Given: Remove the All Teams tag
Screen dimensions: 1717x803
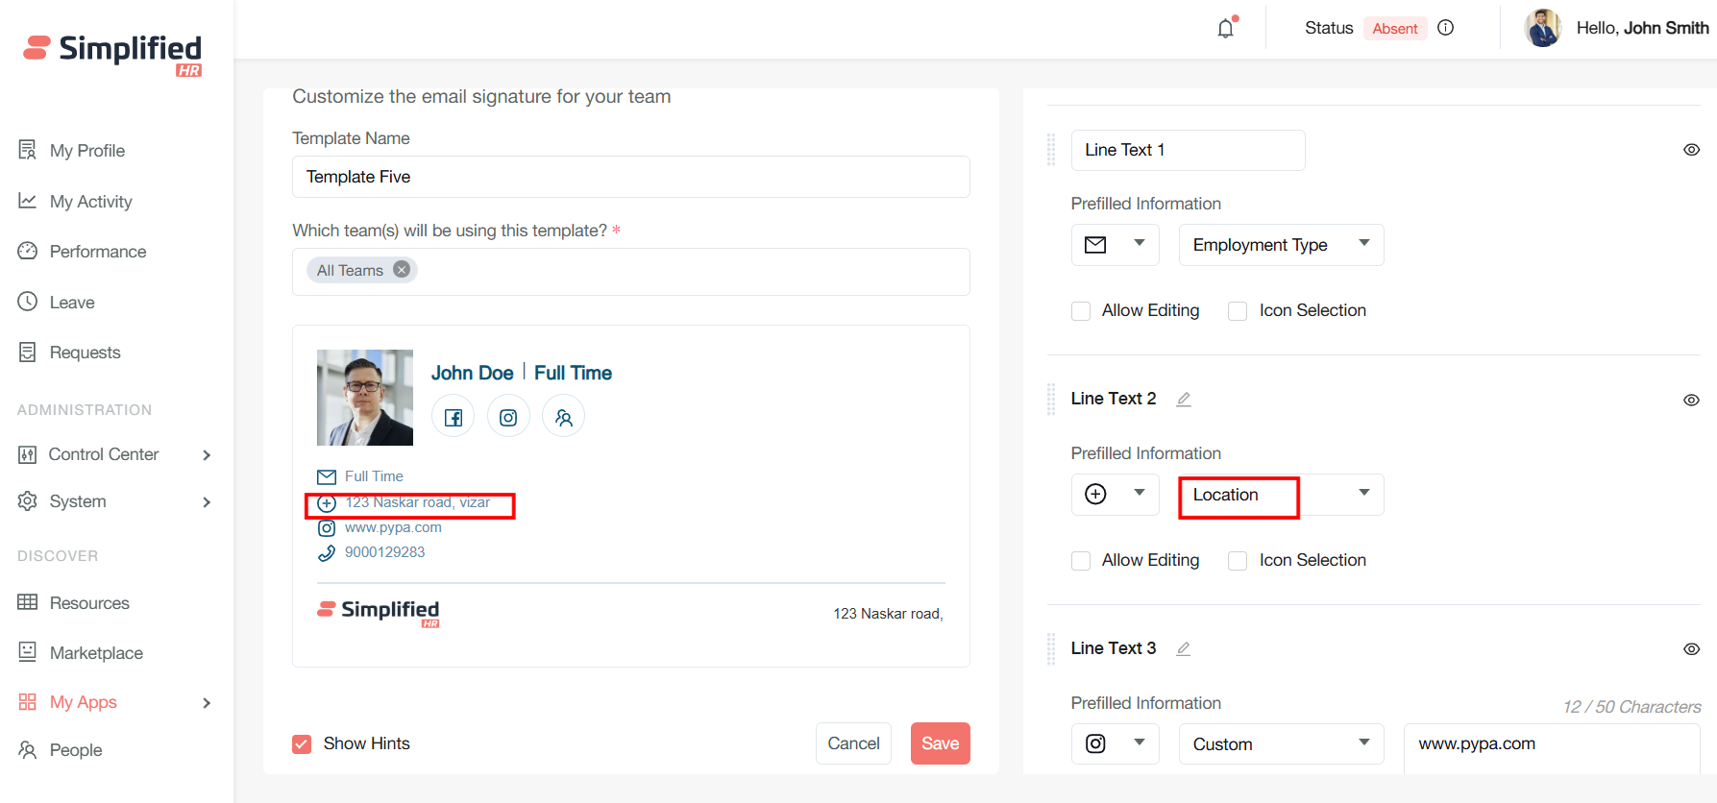Looking at the screenshot, I should coord(402,270).
